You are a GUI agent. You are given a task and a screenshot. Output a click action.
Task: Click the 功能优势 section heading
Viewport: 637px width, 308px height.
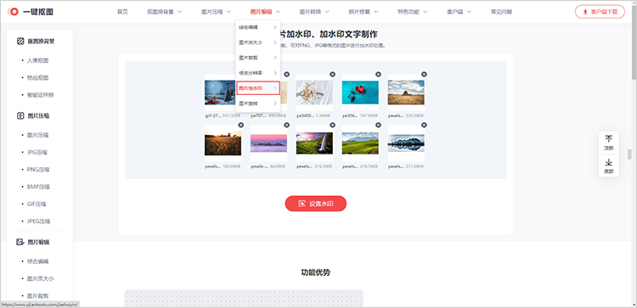click(x=315, y=272)
